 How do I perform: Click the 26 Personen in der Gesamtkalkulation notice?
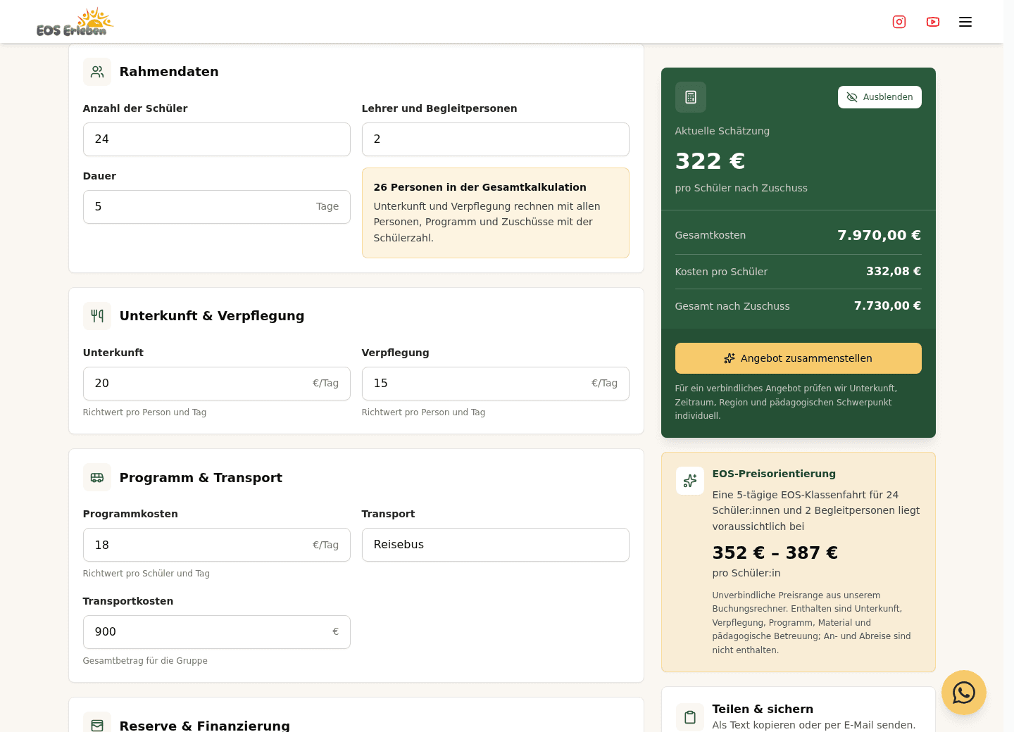[496, 213]
